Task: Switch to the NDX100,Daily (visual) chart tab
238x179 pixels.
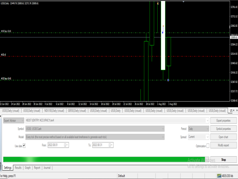Action: 54,111
